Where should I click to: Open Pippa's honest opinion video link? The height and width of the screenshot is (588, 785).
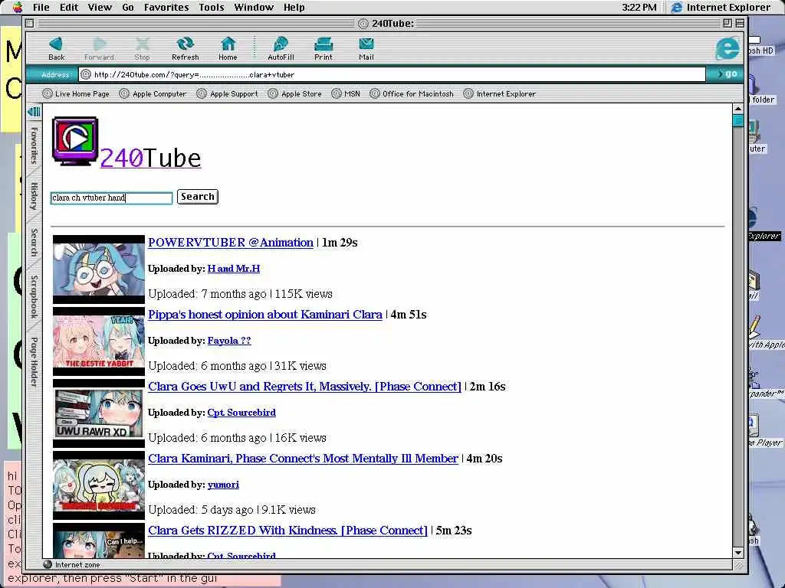click(265, 315)
